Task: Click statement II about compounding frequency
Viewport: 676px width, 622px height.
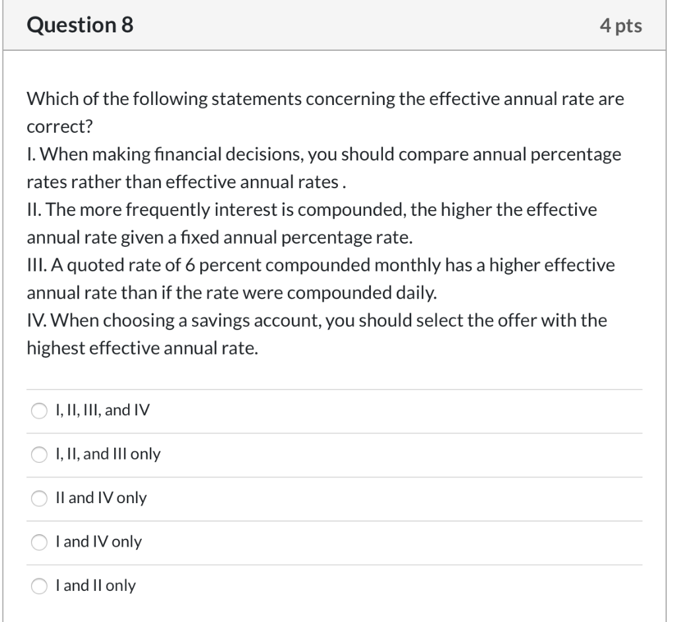Action: coord(311,224)
